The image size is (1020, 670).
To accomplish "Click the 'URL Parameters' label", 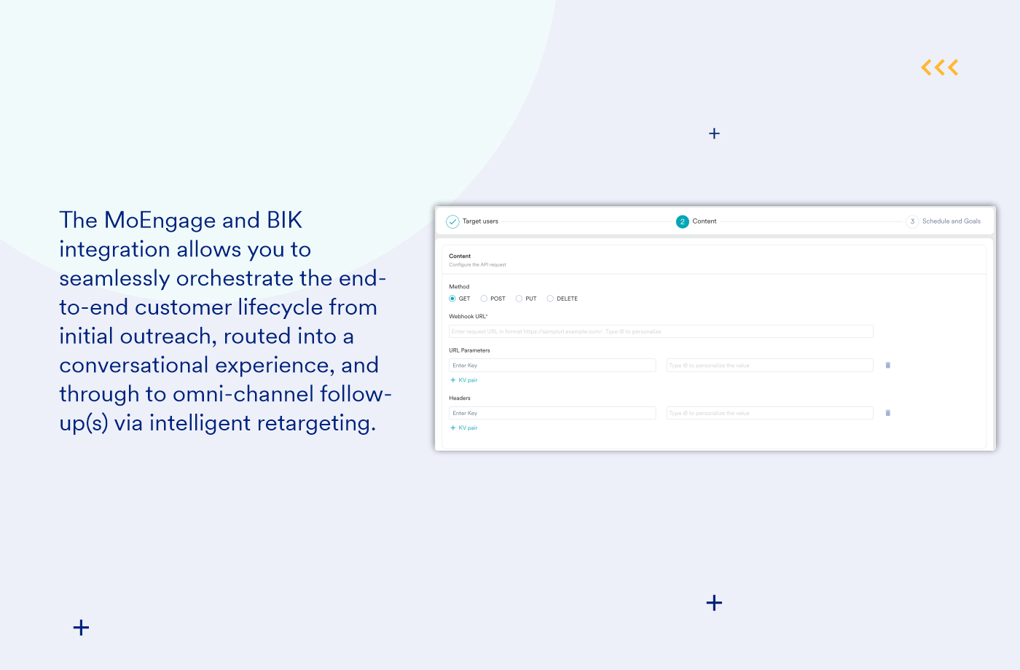I will 469,350.
